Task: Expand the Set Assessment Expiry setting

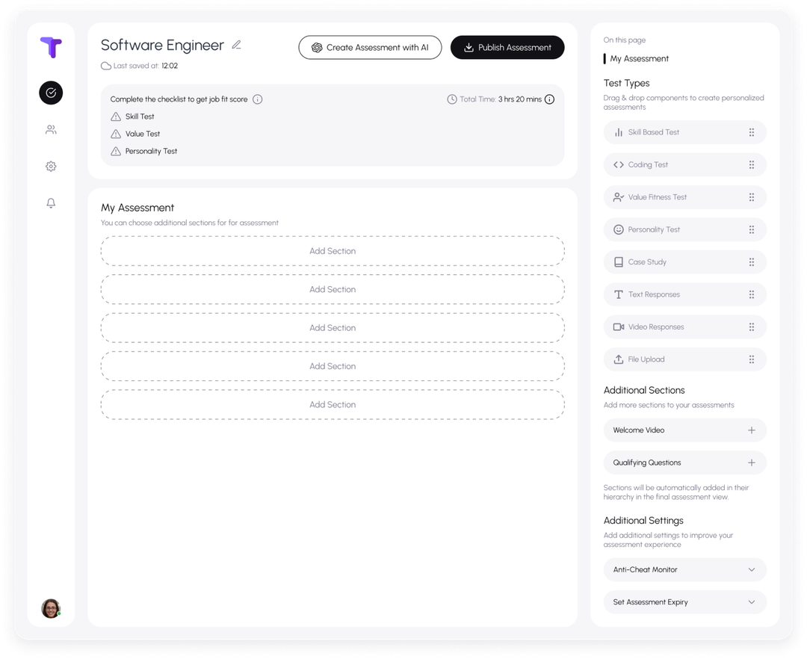Action: pos(752,602)
